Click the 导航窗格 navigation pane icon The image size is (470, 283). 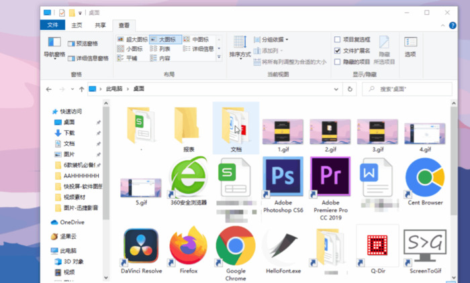pos(54,48)
